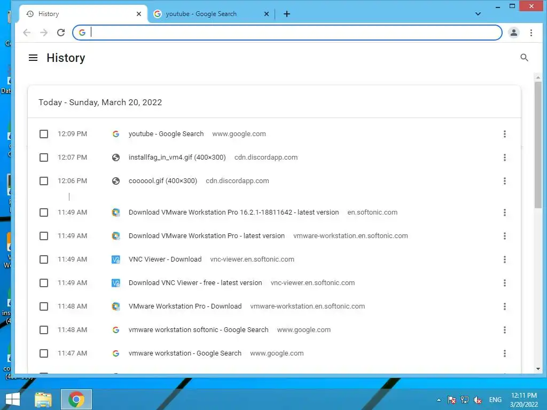This screenshot has height=410, width=547.
Task: Click VNC favicon of Download VNC Viewer - free entry
Action: 116,283
